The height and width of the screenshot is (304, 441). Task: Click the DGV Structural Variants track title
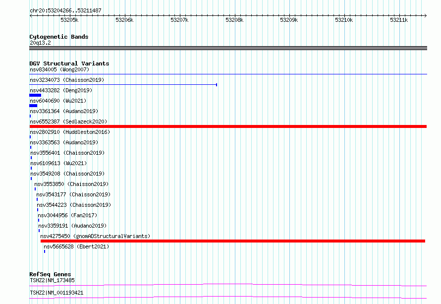pos(69,63)
